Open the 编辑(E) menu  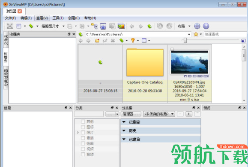[x=26, y=18]
